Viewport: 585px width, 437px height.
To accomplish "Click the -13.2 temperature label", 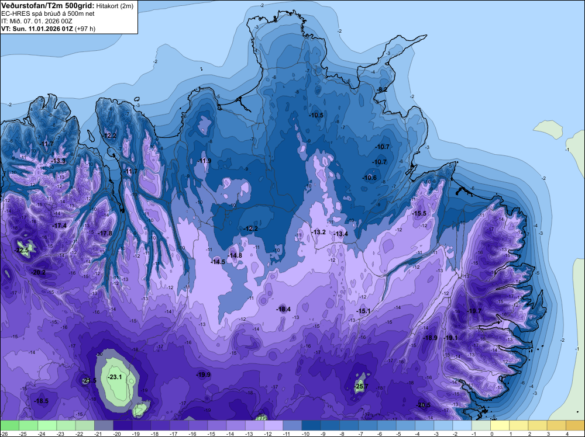I will (x=318, y=232).
